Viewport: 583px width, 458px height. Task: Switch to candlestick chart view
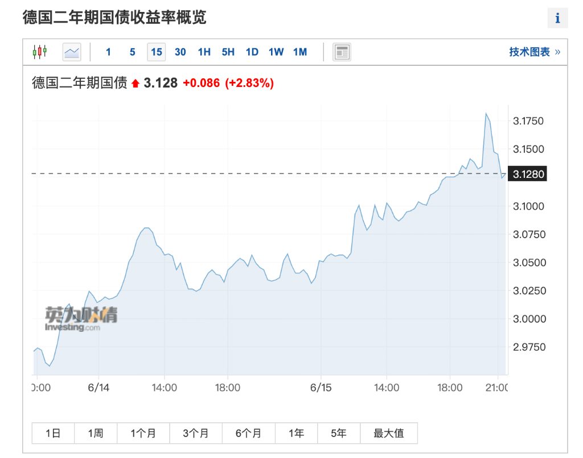39,52
